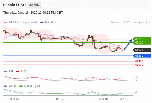
Task: Click the 61970 support level label
Action: click(x=139, y=65)
